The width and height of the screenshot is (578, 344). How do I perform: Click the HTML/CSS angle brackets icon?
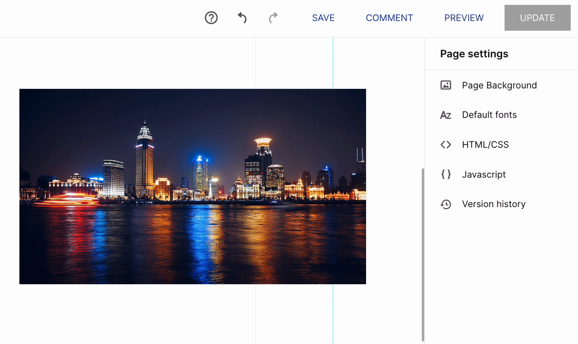446,145
